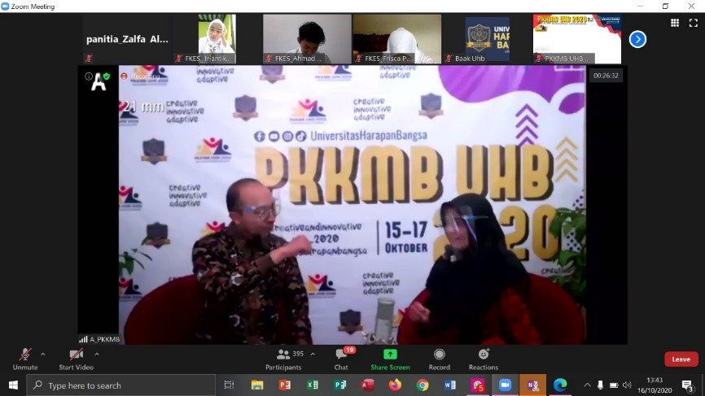Screen dimensions: 705x396
Task: Select the FKES_Ahmad participant thumbnail
Action: click(307, 38)
